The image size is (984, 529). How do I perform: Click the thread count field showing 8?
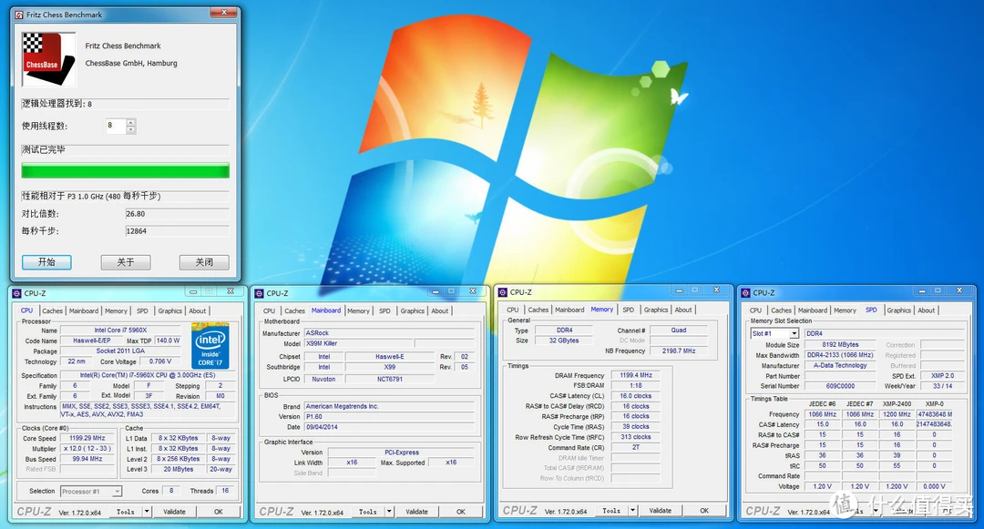[x=116, y=126]
